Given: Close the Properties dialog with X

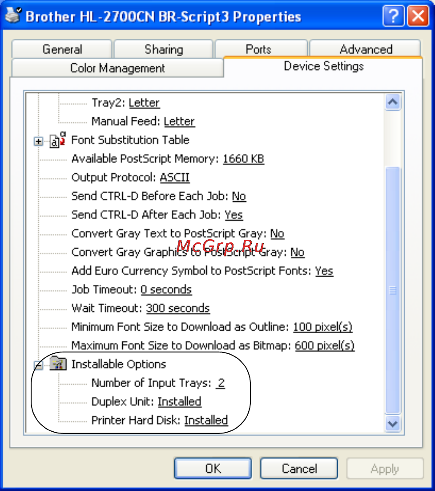Looking at the screenshot, I should [x=418, y=16].
